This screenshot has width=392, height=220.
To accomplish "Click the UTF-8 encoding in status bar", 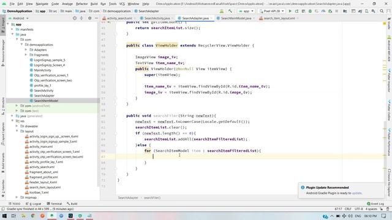I will tap(358, 209).
